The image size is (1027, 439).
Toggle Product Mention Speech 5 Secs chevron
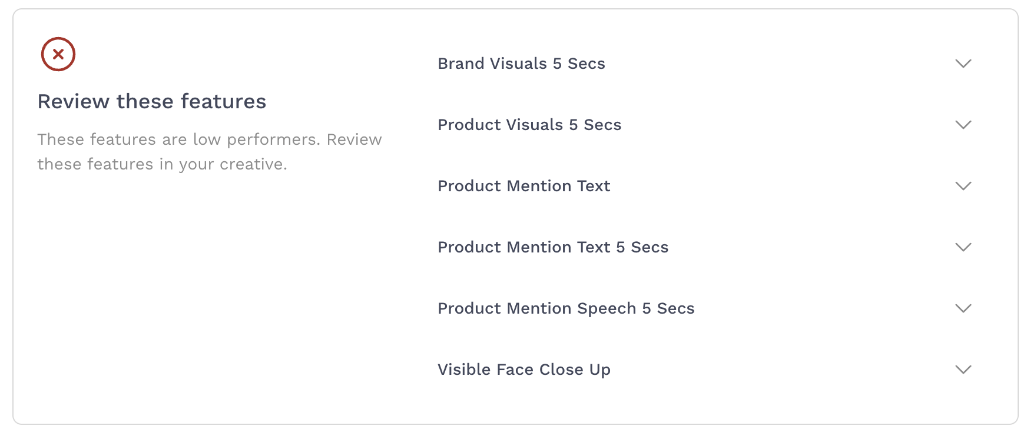point(963,308)
